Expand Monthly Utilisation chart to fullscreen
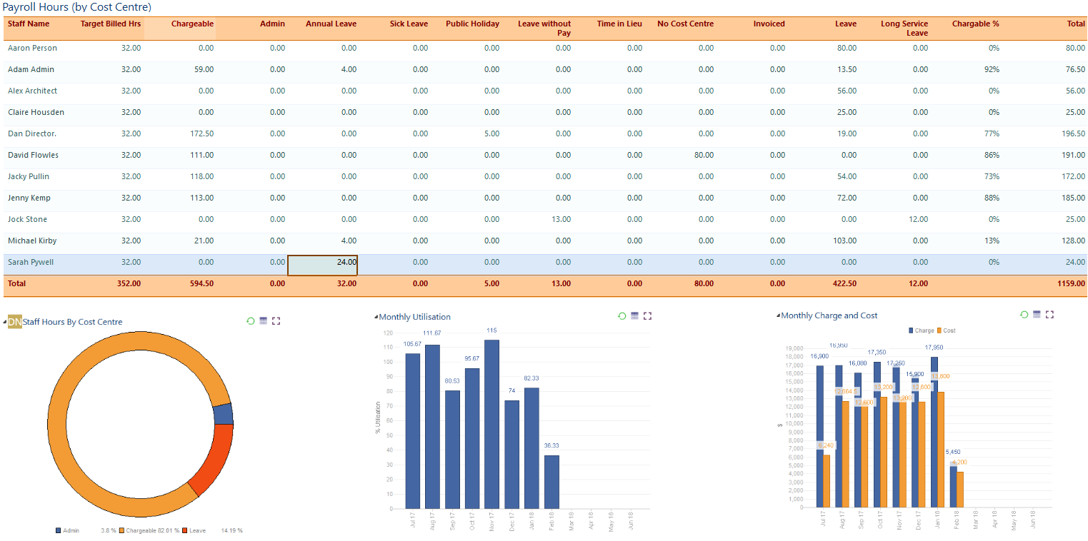 (x=647, y=315)
